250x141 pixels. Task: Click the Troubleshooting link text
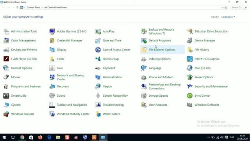(x=113, y=105)
